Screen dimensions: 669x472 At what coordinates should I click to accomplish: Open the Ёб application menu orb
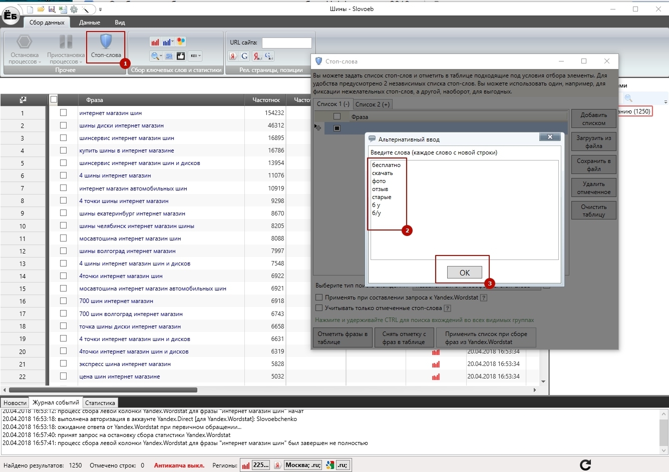click(11, 15)
